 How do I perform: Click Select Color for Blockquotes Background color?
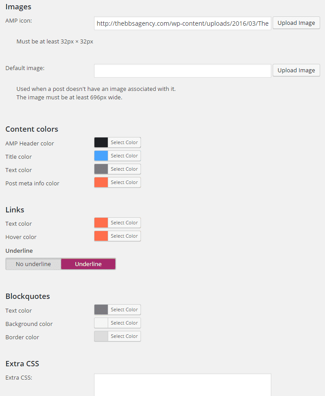[x=124, y=323]
